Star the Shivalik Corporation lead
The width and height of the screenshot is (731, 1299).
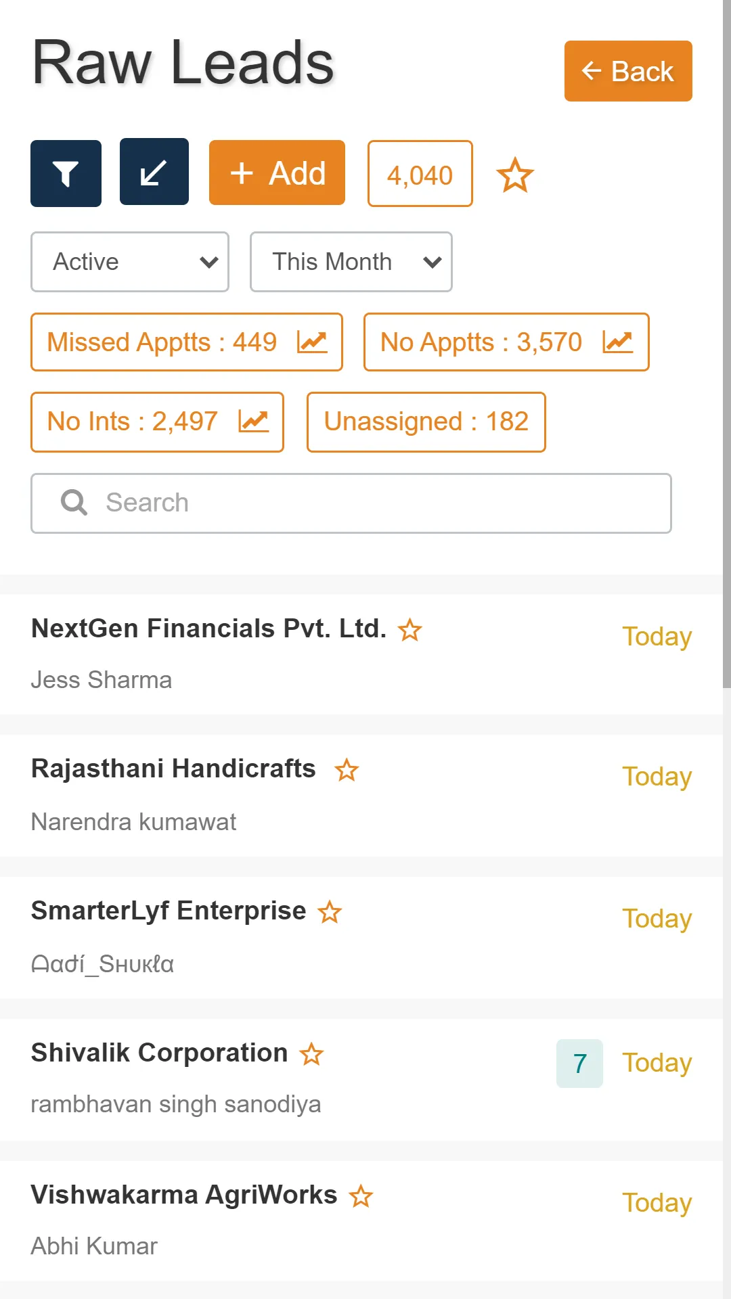(311, 1054)
